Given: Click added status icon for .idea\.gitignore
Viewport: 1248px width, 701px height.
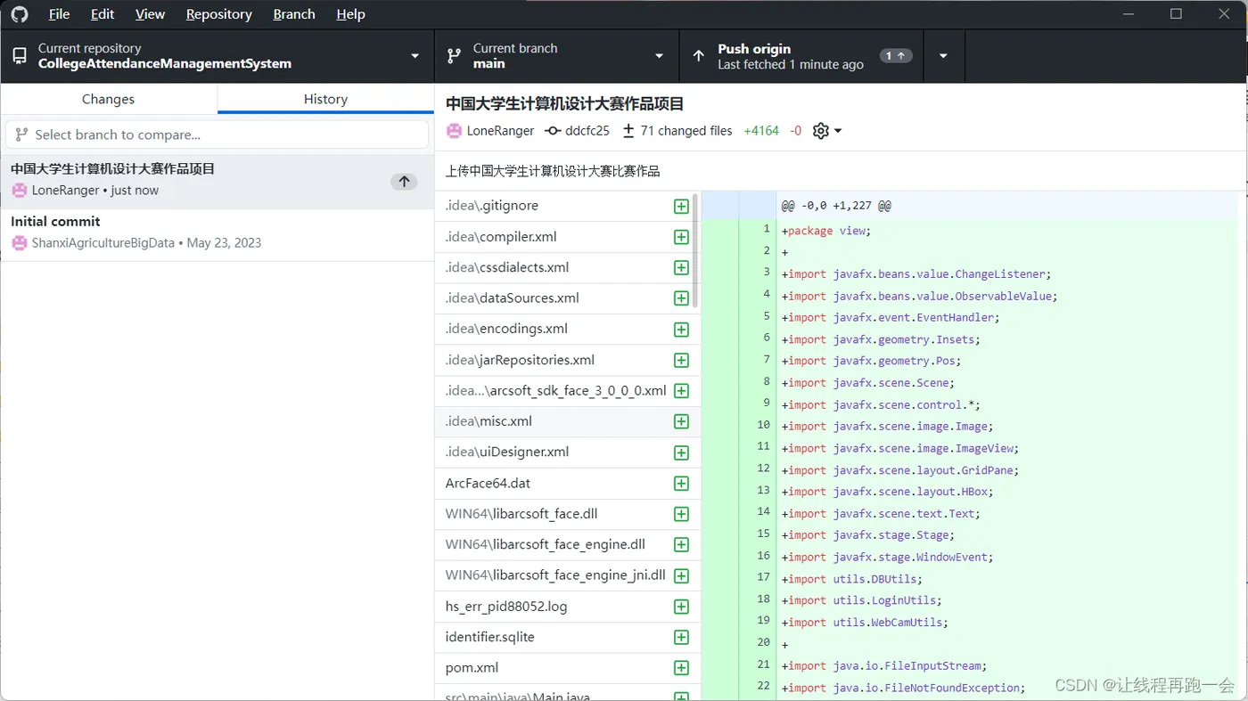Looking at the screenshot, I should pos(681,207).
